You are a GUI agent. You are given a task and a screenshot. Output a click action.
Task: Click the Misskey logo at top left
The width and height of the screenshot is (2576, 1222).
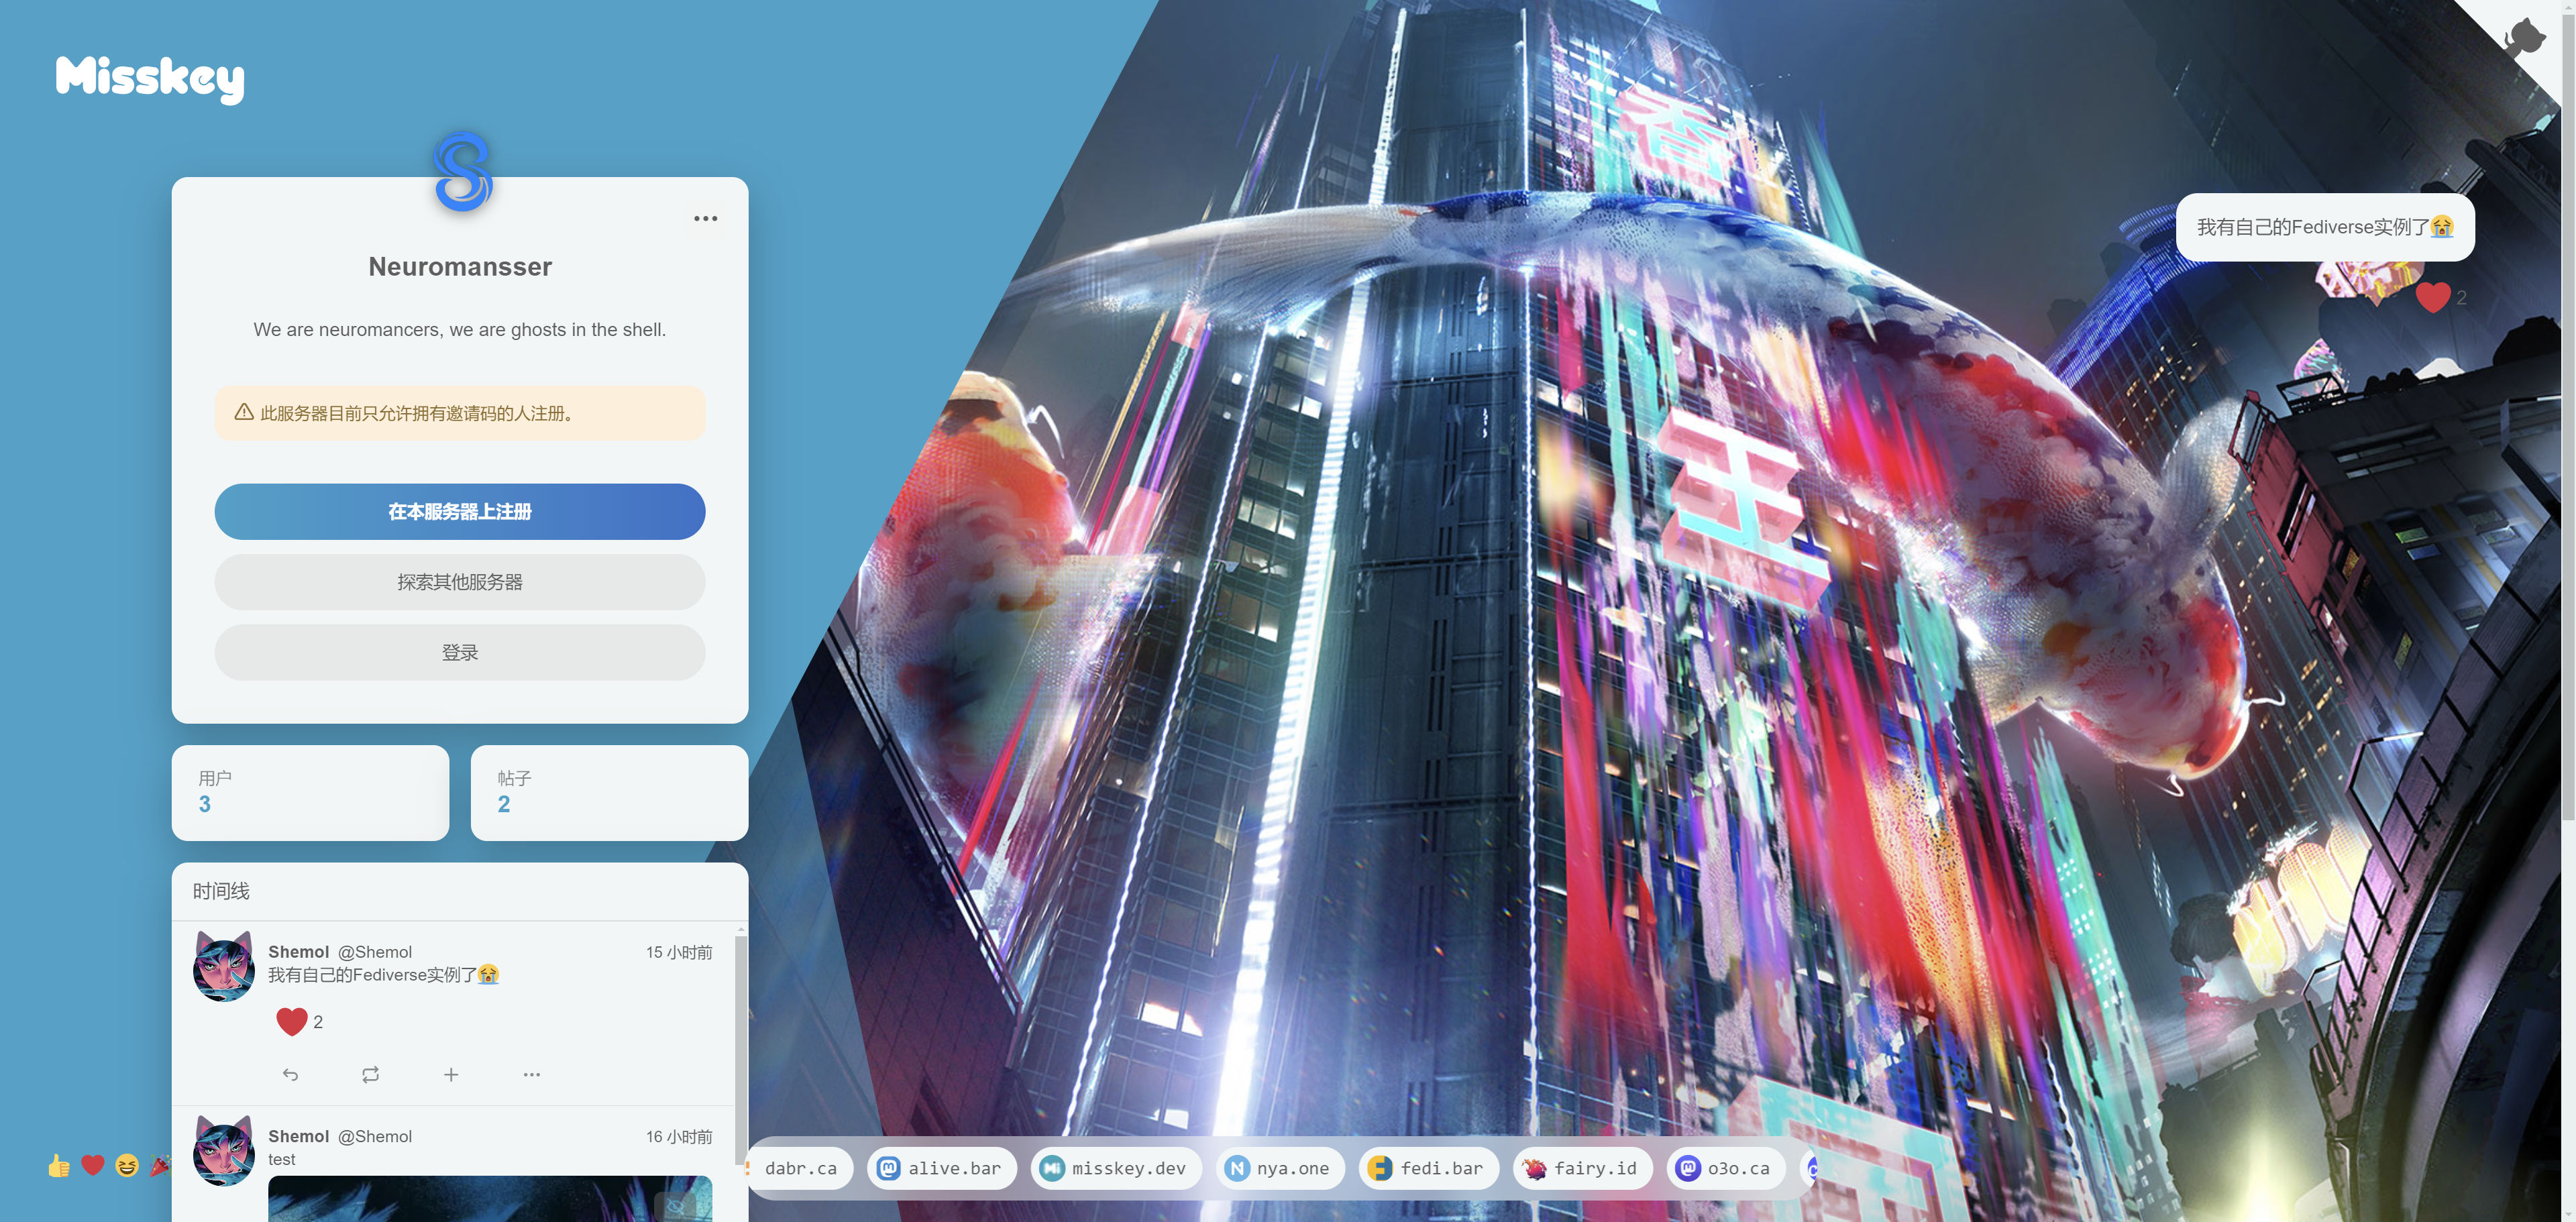coord(150,78)
